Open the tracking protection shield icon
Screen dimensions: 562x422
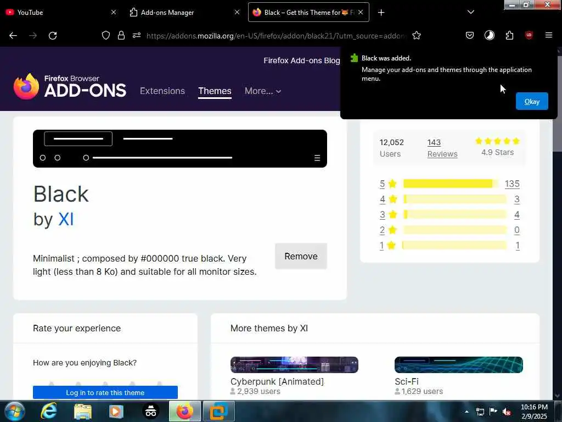click(106, 35)
